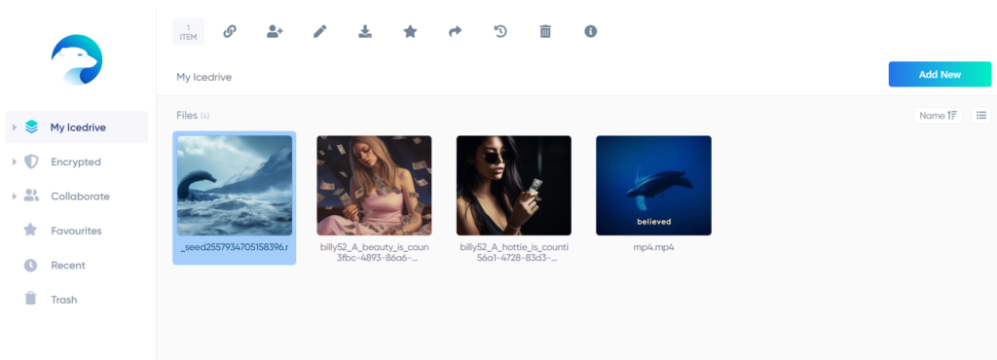Screen dimensions: 997x360
Task: Click the forward arrow move icon
Action: tap(456, 31)
